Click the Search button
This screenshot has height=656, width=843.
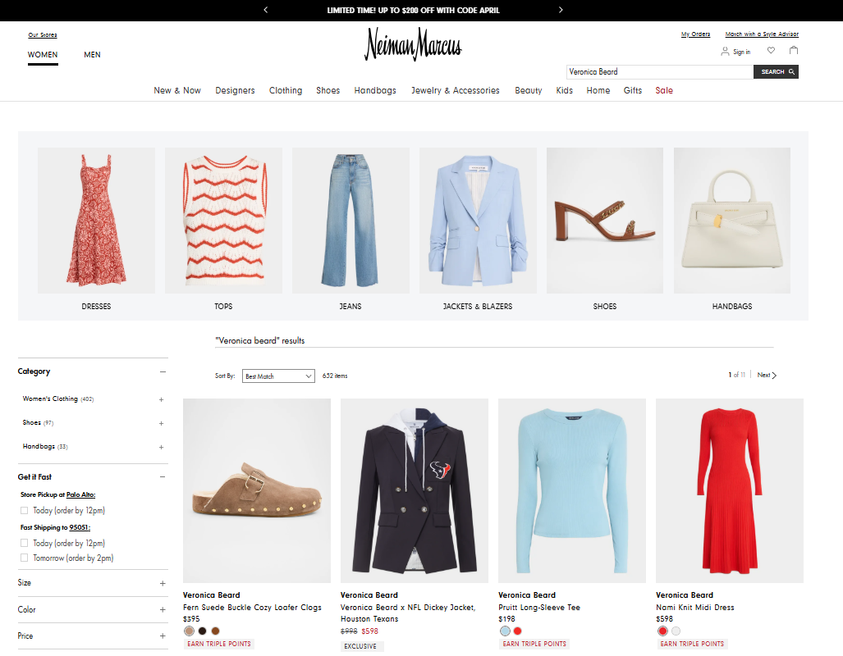pyautogui.click(x=776, y=72)
